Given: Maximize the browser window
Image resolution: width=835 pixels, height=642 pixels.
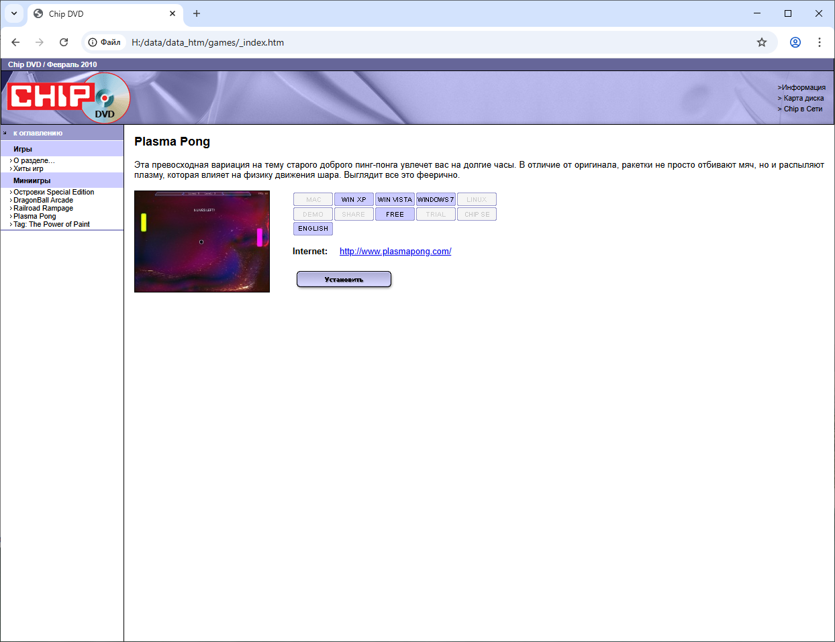Looking at the screenshot, I should click(788, 13).
